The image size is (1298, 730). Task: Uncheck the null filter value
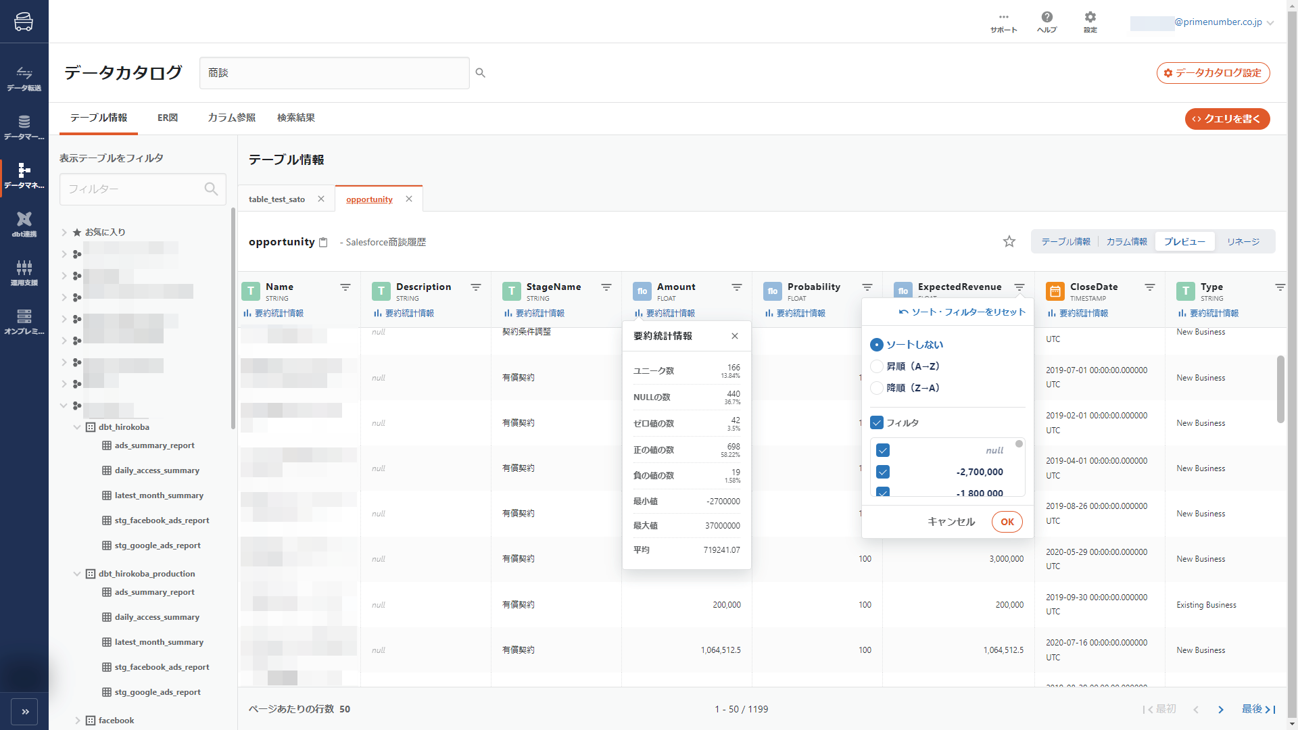(883, 450)
